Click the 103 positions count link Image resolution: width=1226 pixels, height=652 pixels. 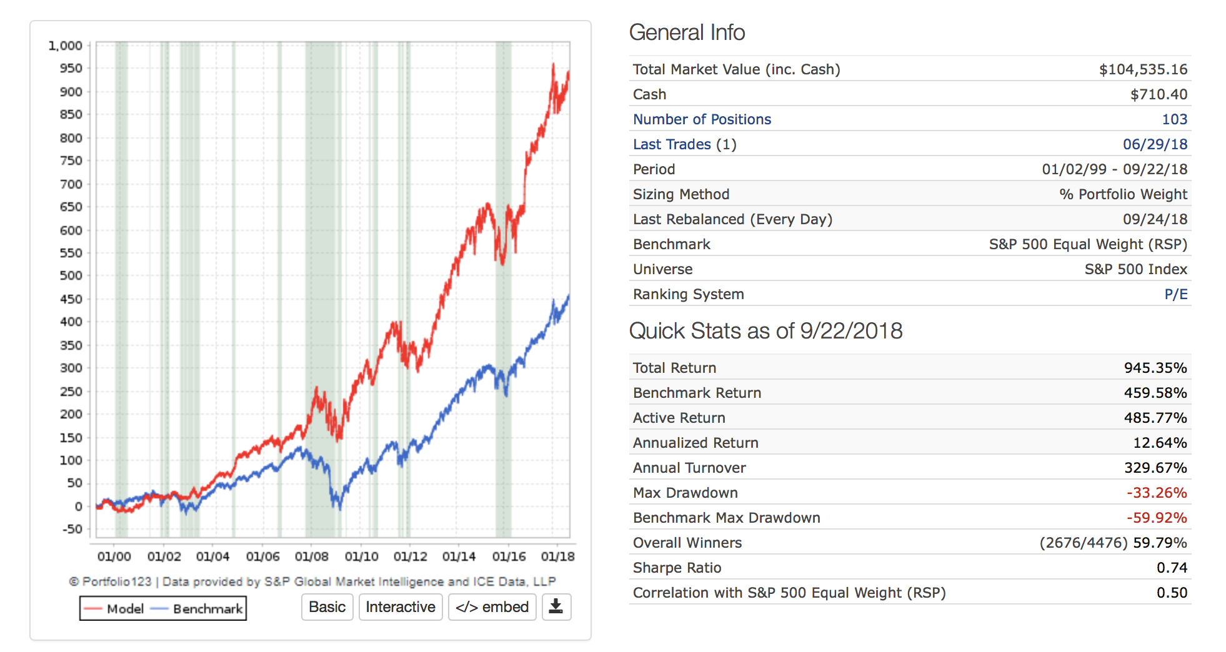pyautogui.click(x=1174, y=119)
